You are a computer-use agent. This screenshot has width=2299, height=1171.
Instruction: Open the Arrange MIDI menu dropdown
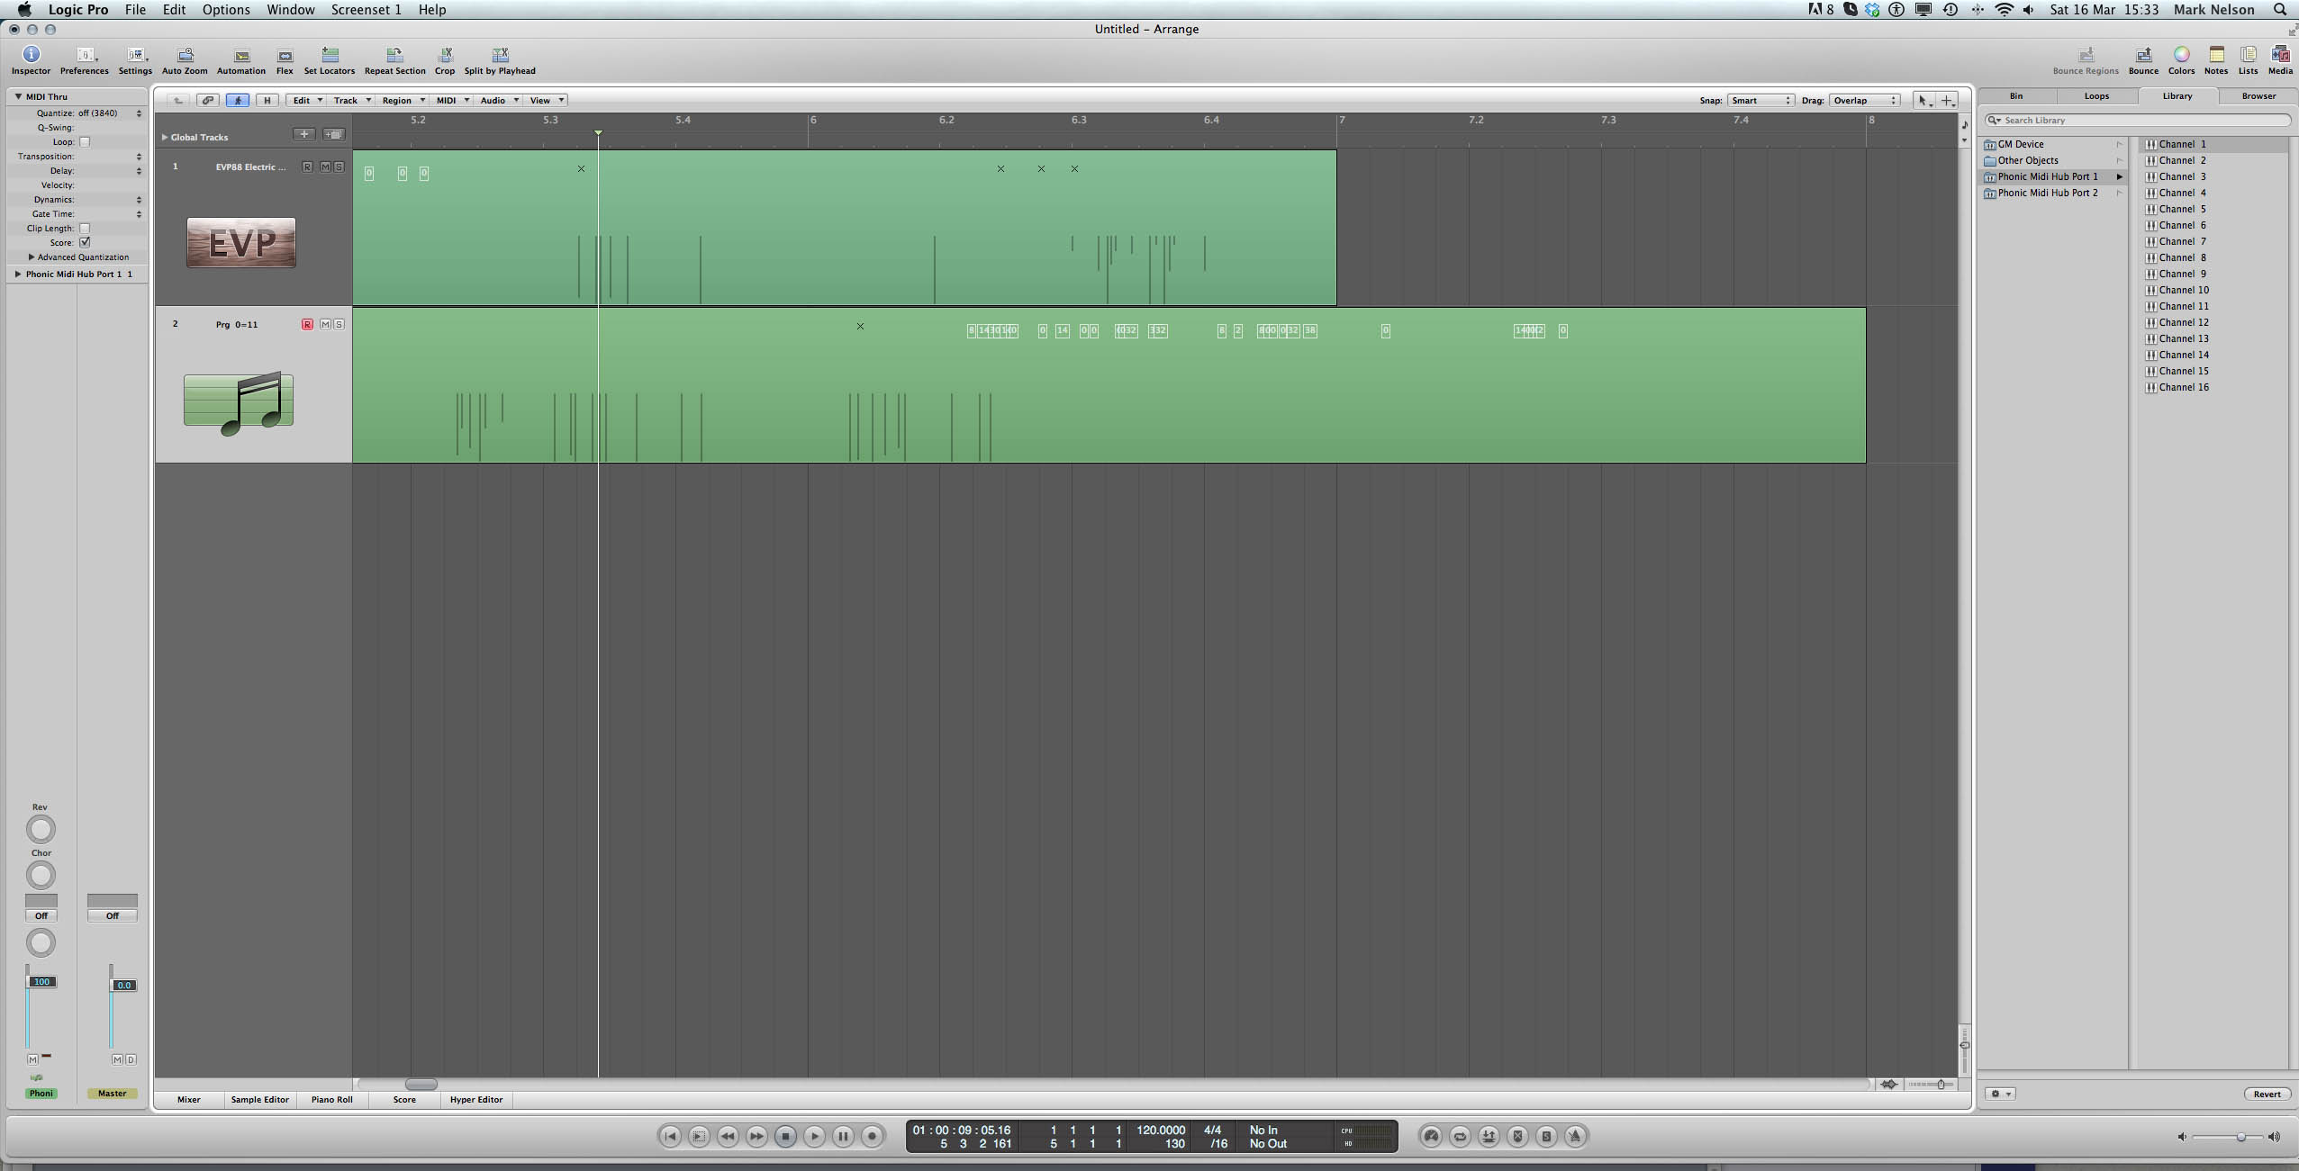(x=452, y=100)
